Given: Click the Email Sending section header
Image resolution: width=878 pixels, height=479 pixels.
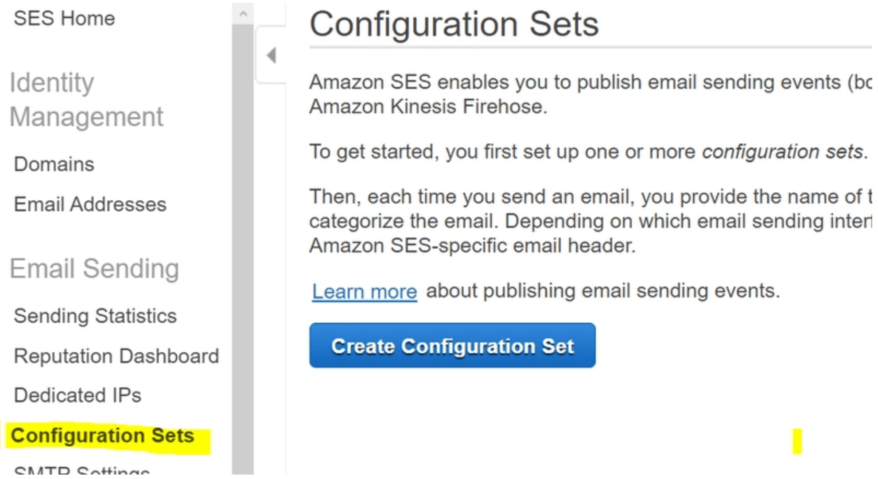Looking at the screenshot, I should pos(94,269).
